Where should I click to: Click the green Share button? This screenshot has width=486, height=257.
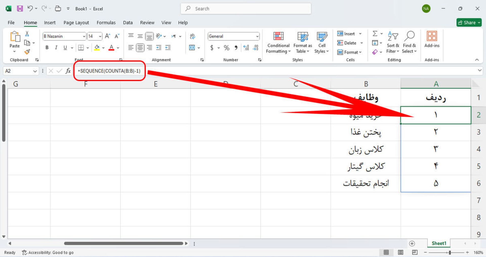click(x=469, y=23)
